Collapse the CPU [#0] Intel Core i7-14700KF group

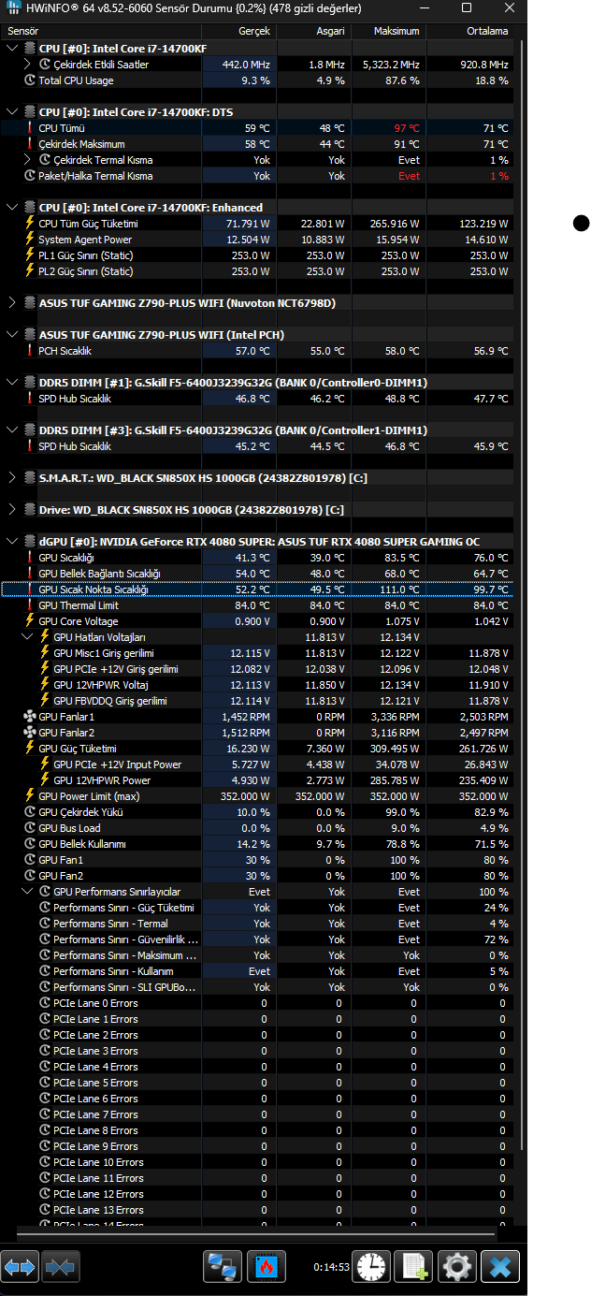click(11, 49)
